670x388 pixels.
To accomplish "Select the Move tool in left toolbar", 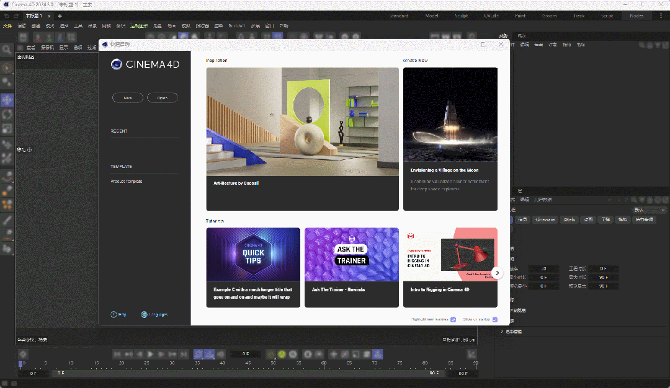I will click(7, 100).
